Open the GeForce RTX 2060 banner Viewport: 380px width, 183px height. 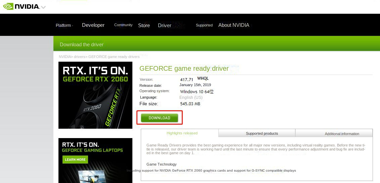(95, 95)
